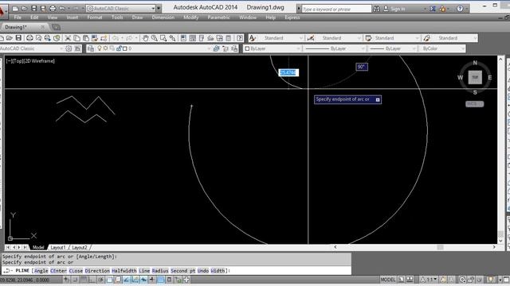Screen dimensions: 510x286
Task: Click the Autodesk Exchange Apps icon
Action: point(433,9)
